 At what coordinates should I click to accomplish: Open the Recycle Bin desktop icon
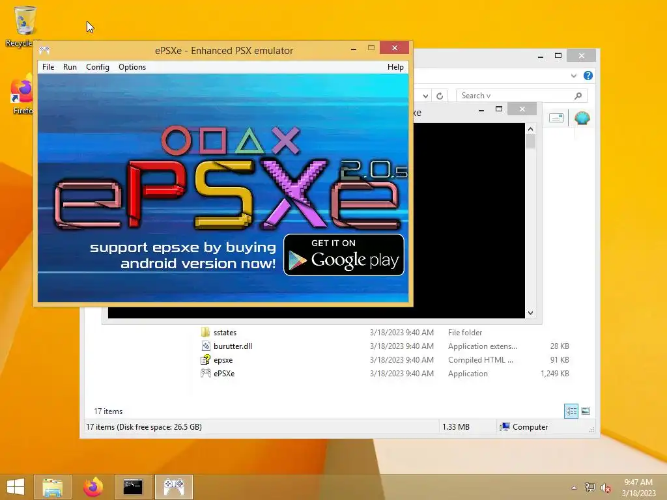click(x=24, y=26)
